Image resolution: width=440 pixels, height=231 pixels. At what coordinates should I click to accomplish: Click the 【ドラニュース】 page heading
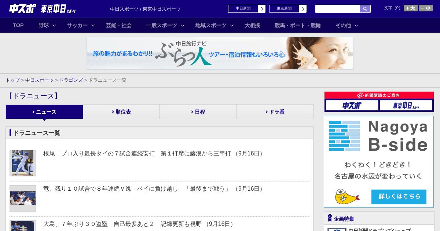click(x=33, y=96)
